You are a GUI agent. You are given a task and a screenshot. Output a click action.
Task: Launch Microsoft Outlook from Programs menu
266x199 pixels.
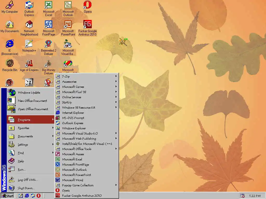tap(87, 170)
